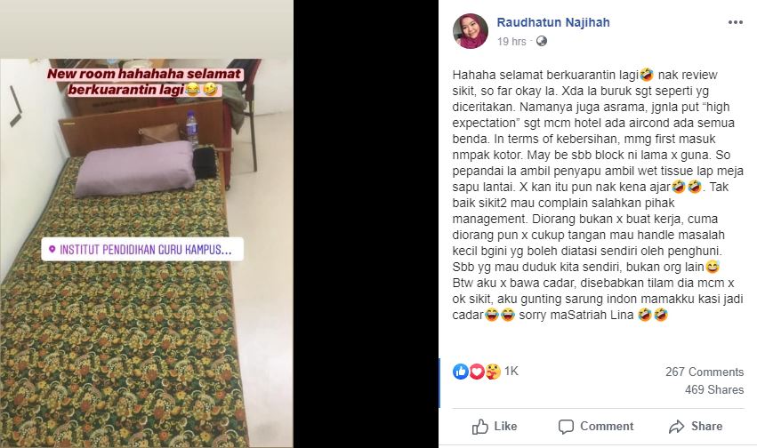
Task: Open Raudhatun Najihah profile name link
Action: tap(553, 22)
